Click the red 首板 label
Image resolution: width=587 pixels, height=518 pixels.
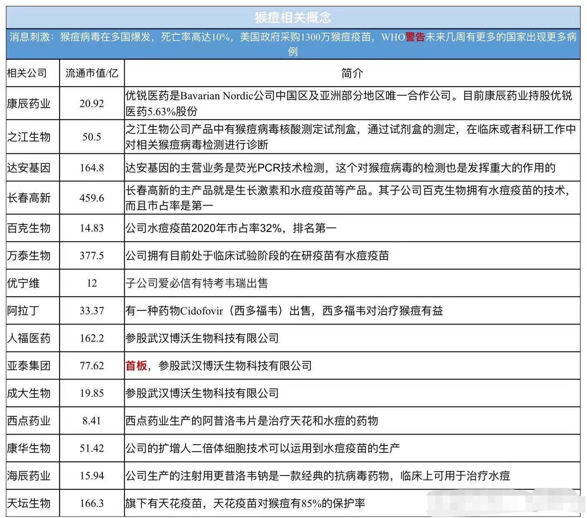tap(136, 366)
